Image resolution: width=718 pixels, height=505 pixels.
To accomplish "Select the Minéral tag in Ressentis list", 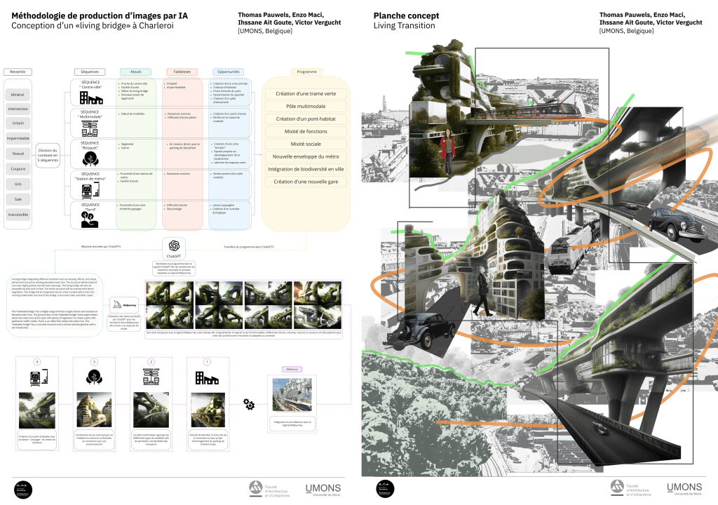I will click(x=18, y=94).
